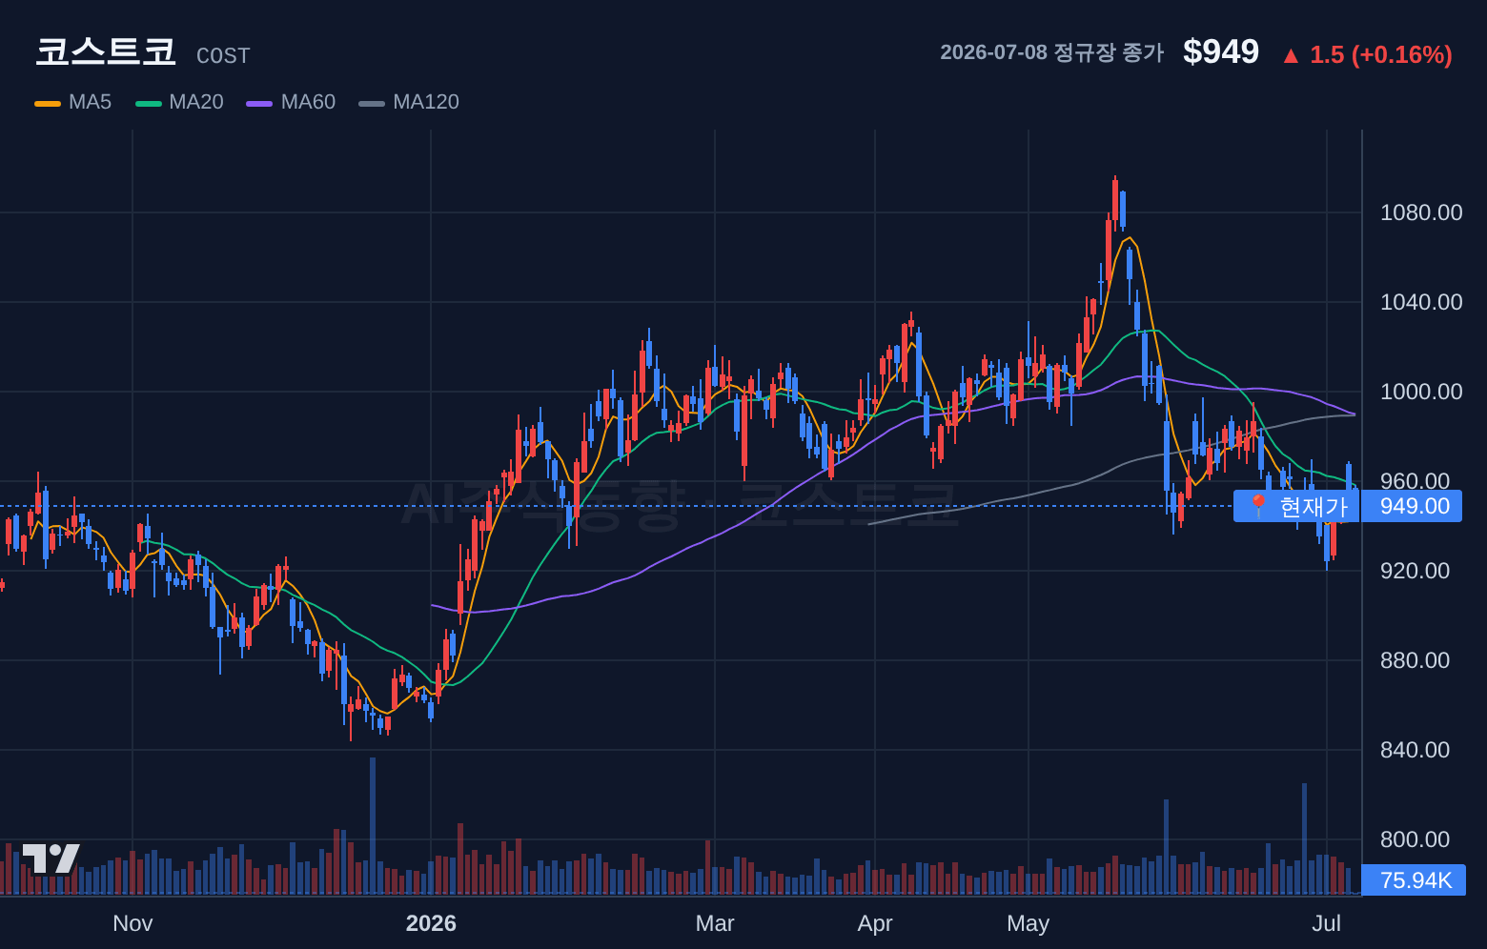Click the MA20 green legend swatch
This screenshot has width=1487, height=949.
point(149,103)
